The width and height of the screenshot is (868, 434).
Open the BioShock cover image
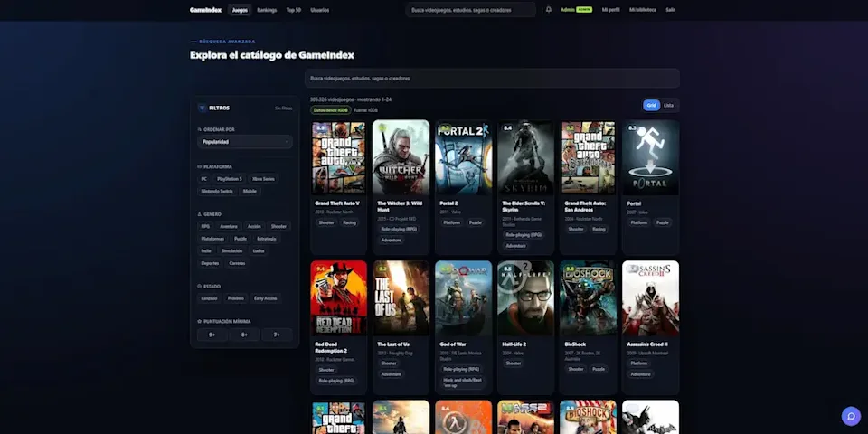588,298
